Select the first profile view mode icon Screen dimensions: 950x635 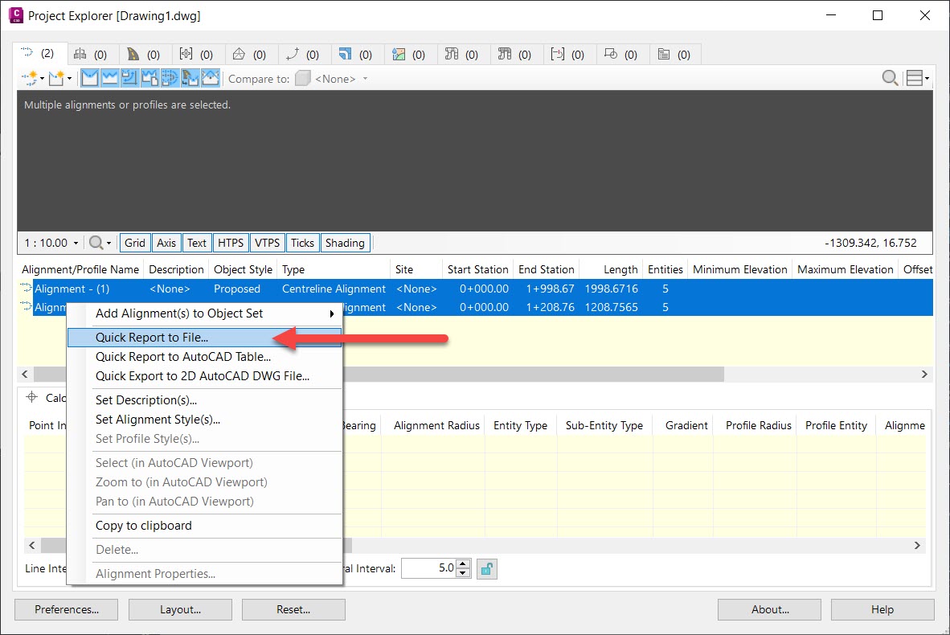(90, 77)
